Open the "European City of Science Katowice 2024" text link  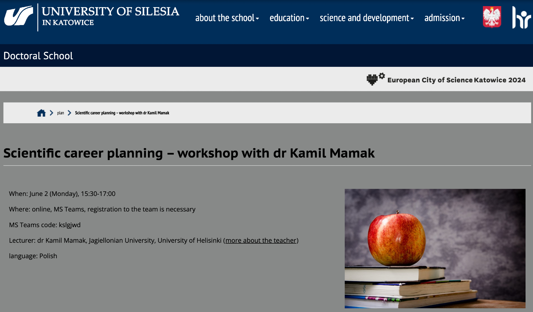[x=456, y=80]
